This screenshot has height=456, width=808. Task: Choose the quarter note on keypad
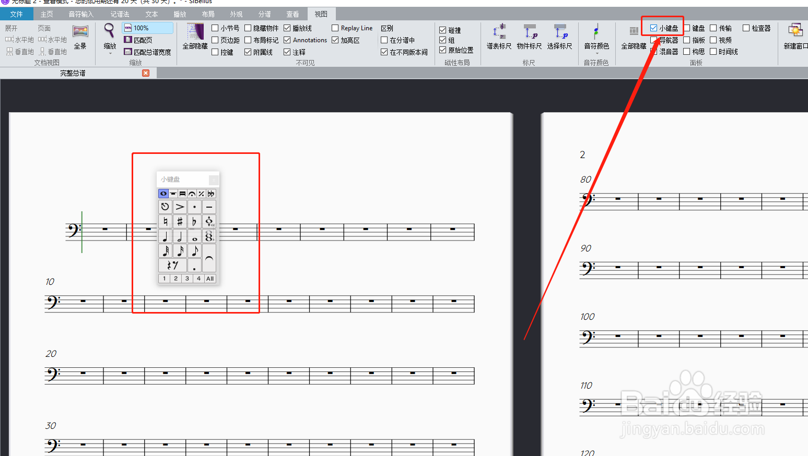click(x=165, y=236)
